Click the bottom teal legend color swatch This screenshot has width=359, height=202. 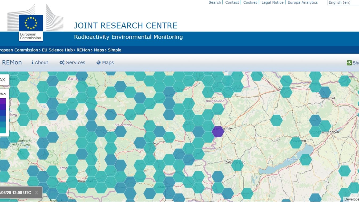(3, 130)
